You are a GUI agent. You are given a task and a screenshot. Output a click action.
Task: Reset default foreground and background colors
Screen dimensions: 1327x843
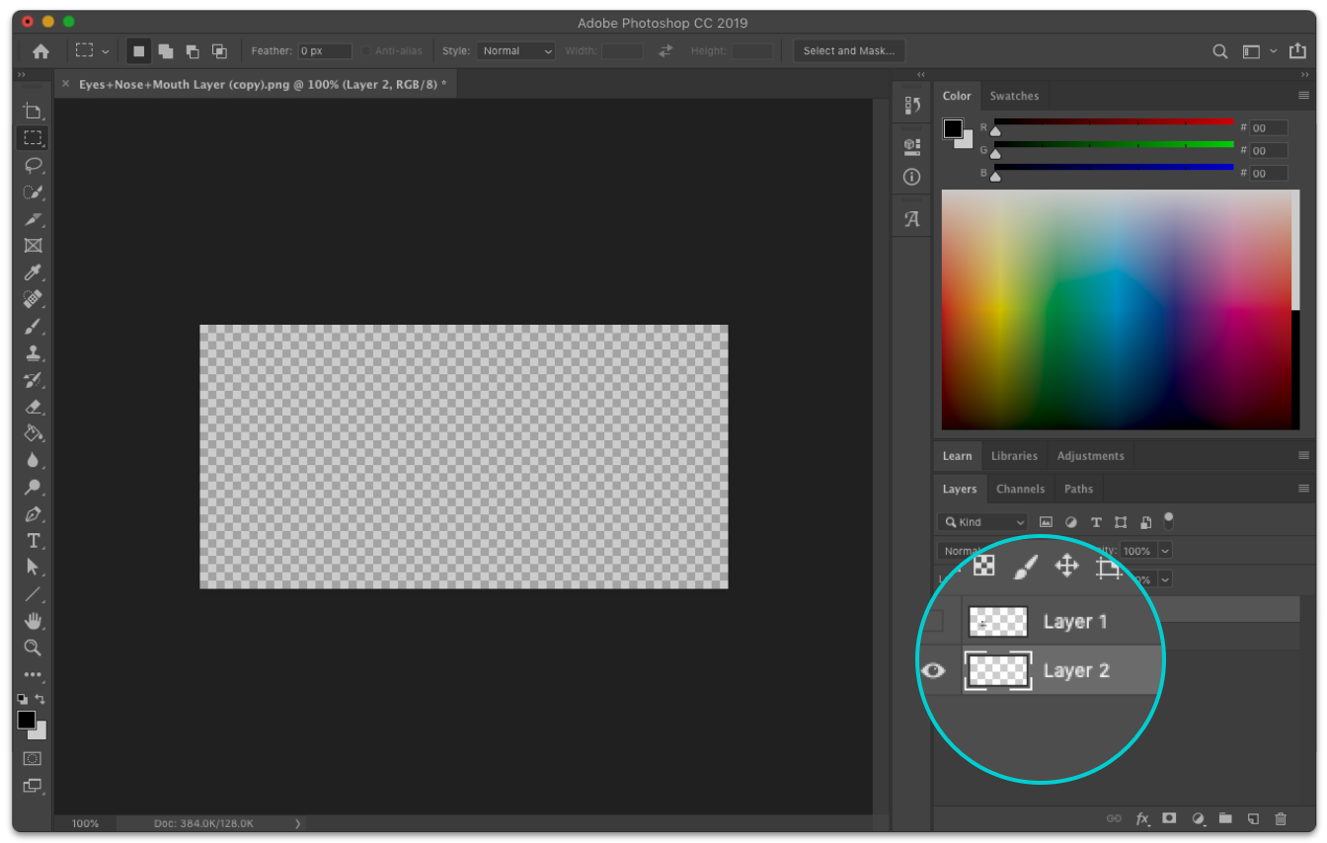[23, 699]
